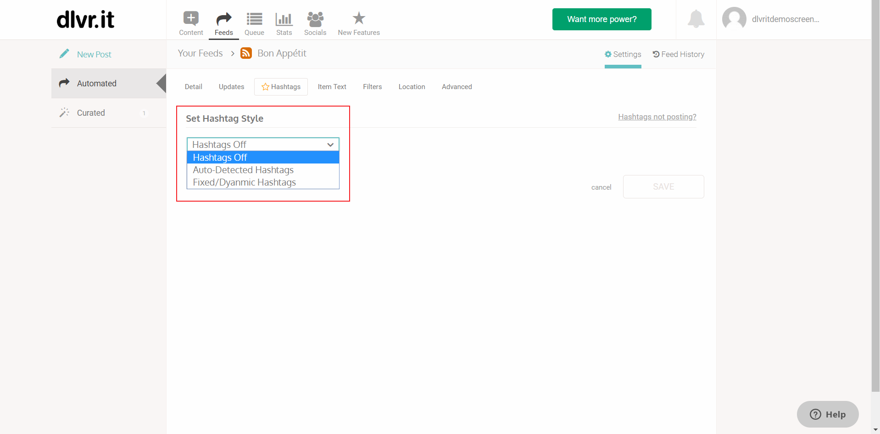This screenshot has width=880, height=434.
Task: Click the New Post pencil icon
Action: point(64,54)
